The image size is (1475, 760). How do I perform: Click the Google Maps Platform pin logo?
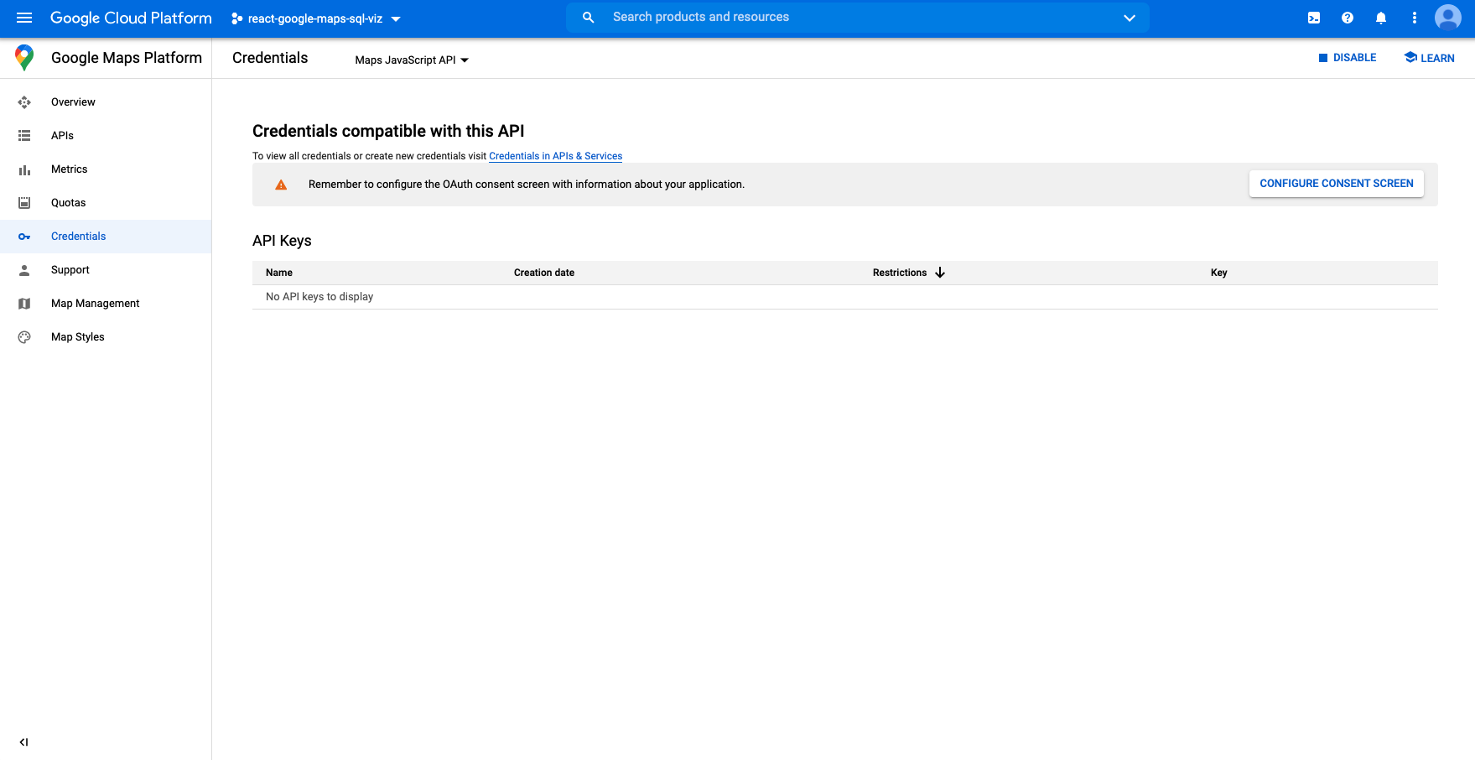24,57
